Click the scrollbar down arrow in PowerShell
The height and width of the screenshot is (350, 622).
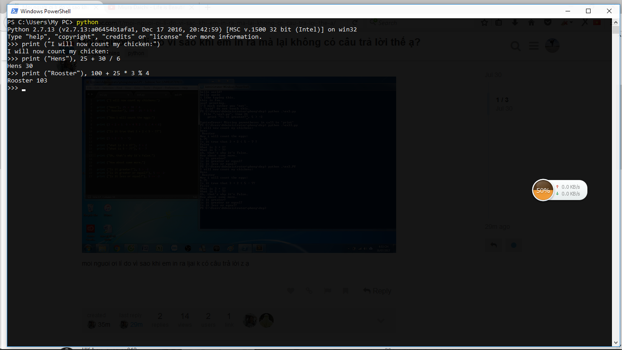pyautogui.click(x=616, y=343)
